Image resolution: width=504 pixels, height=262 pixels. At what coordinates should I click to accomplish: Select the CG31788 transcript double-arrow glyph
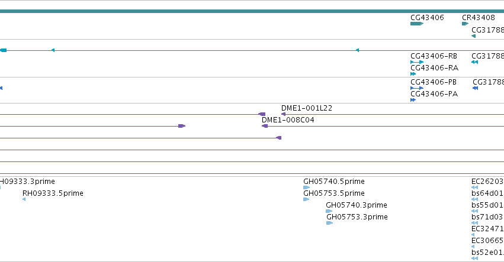coord(475,62)
